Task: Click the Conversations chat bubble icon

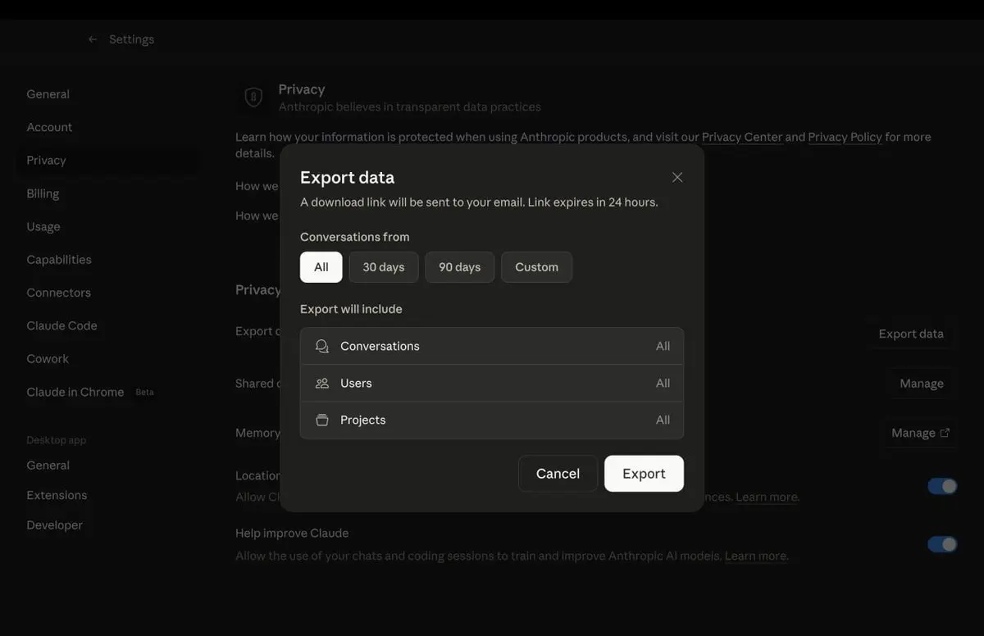Action: (322, 346)
